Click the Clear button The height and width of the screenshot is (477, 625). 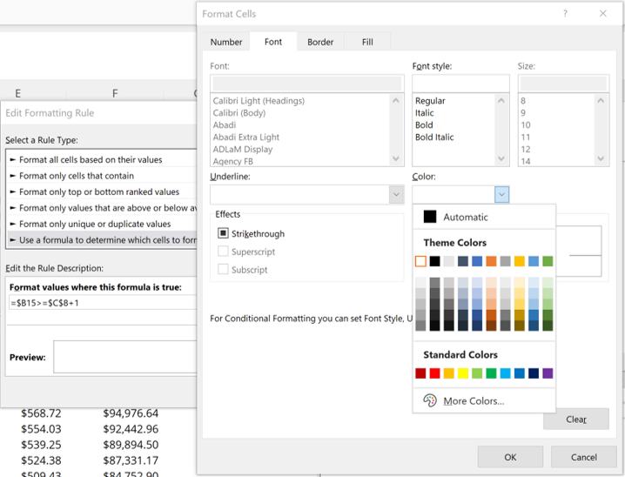tap(576, 419)
